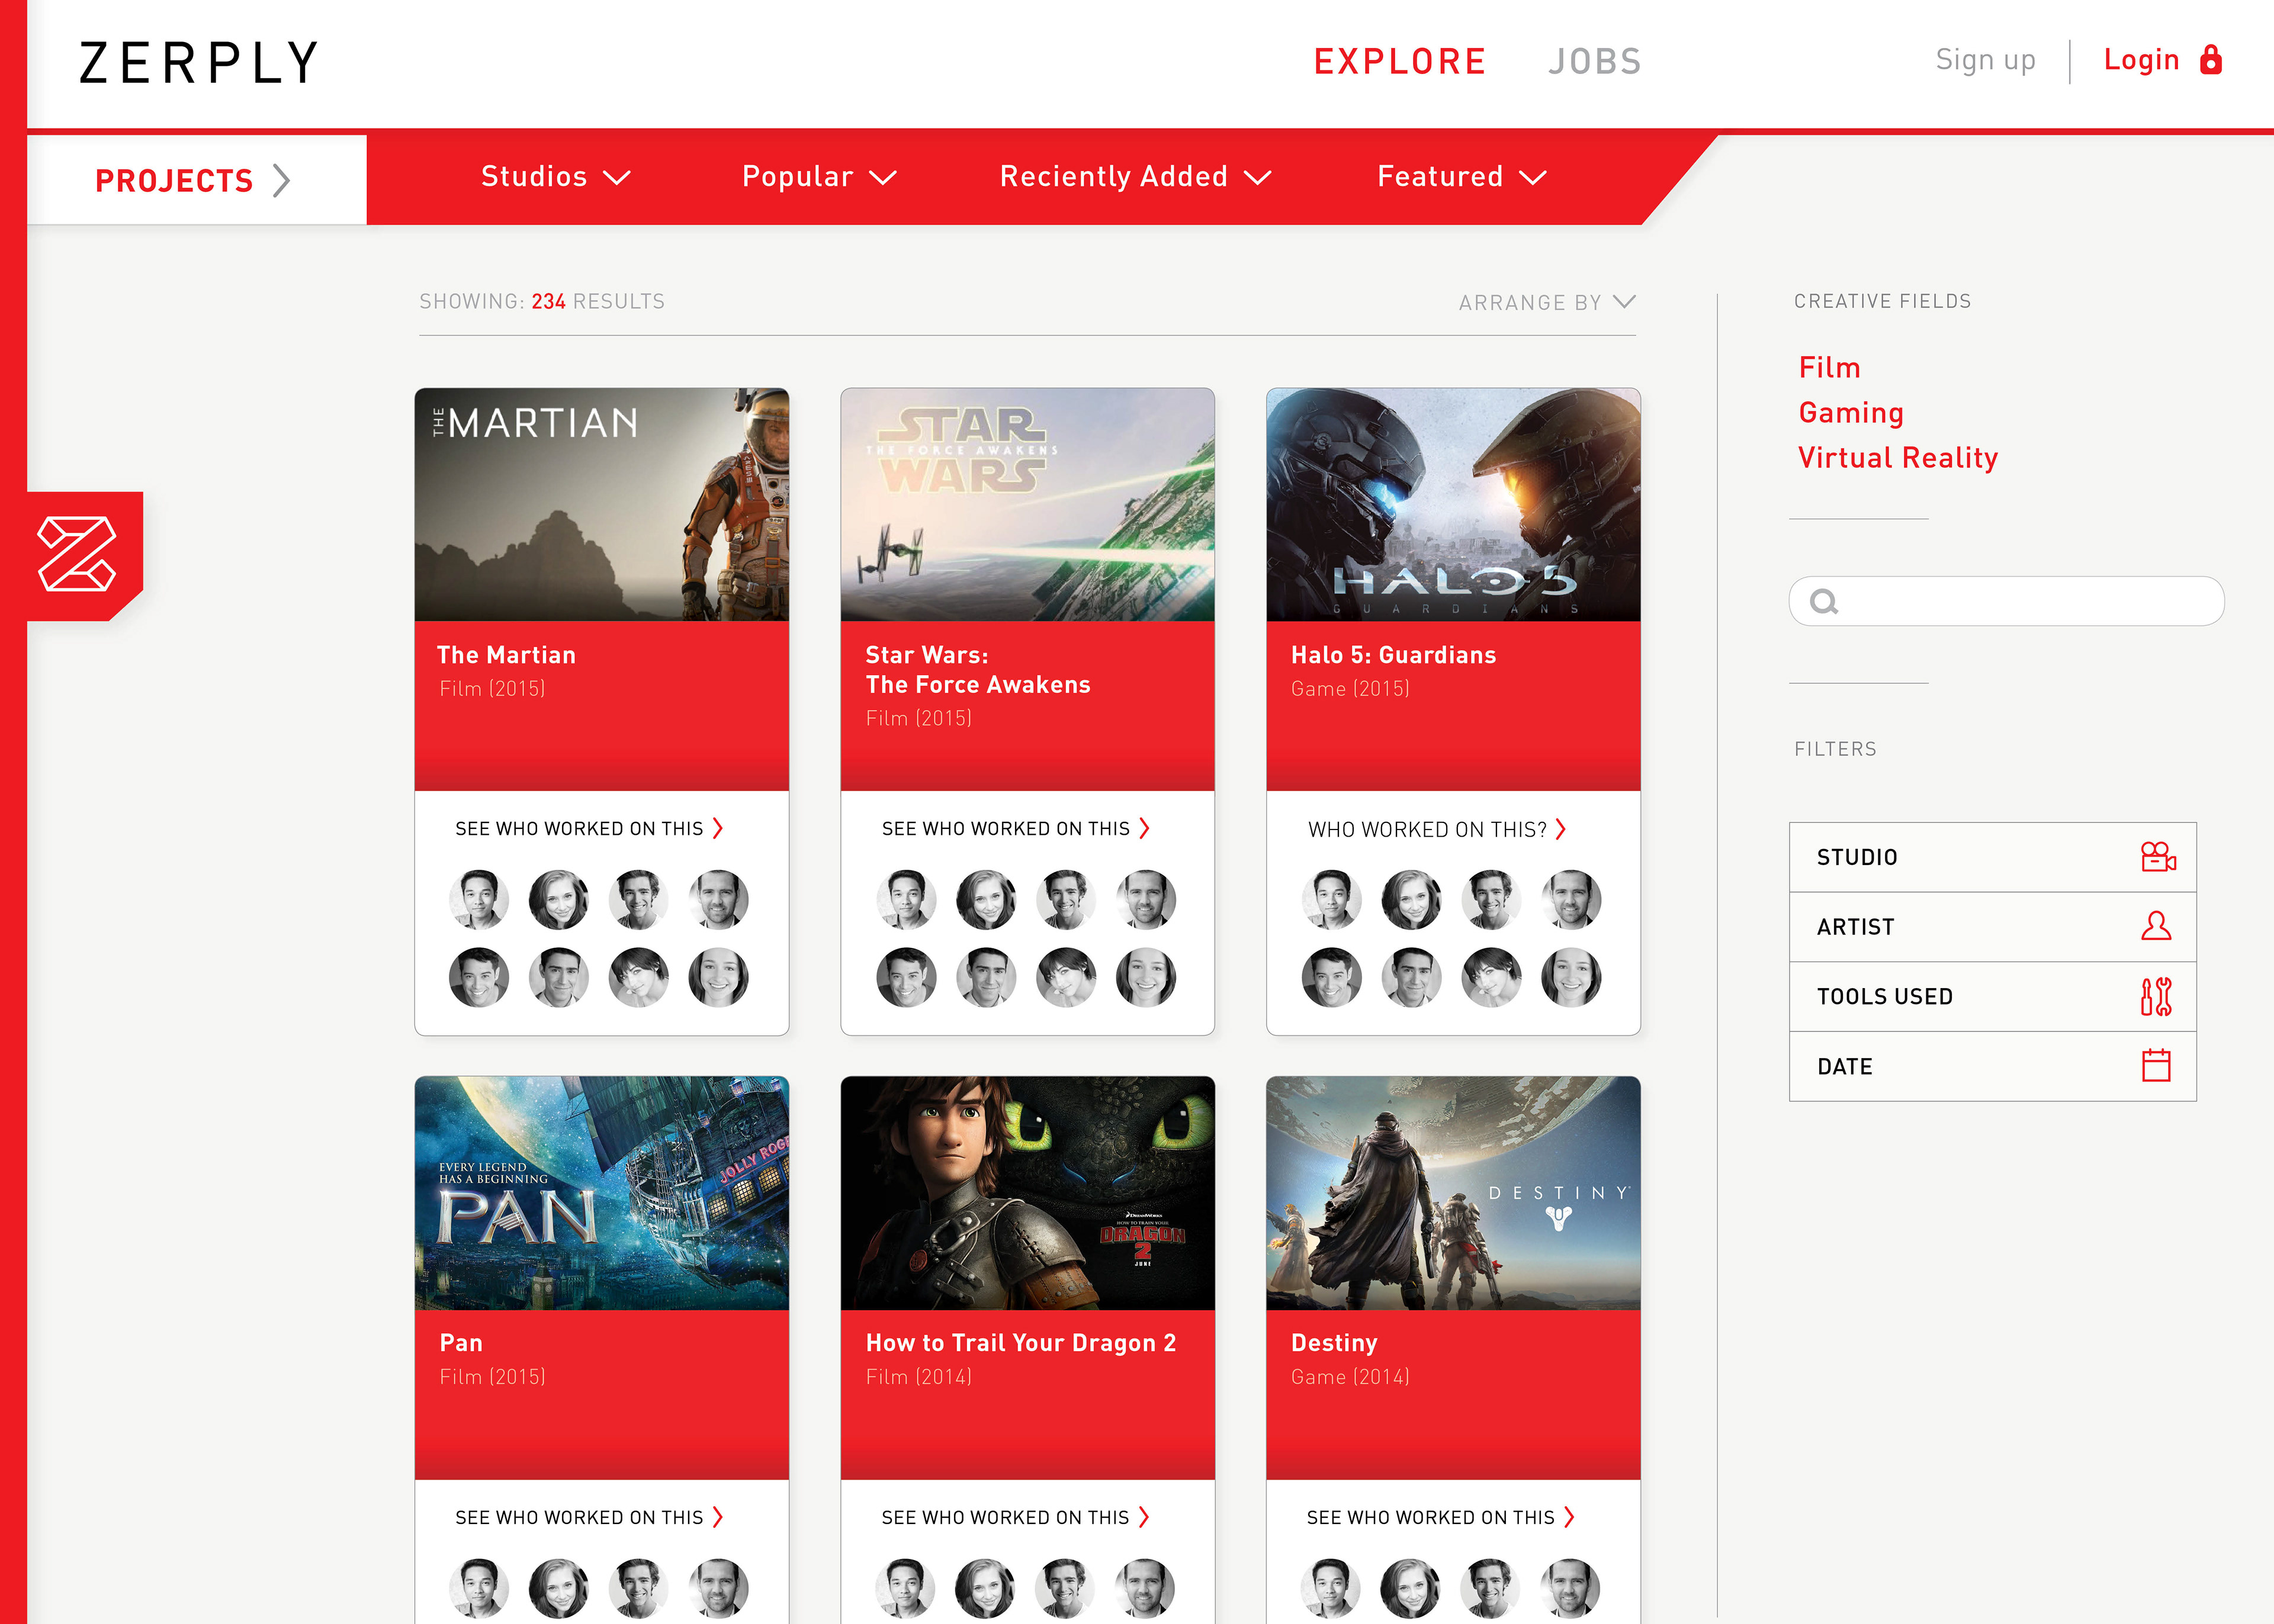Go to the EXPLORE tab
2274x1624 pixels.
click(1399, 62)
